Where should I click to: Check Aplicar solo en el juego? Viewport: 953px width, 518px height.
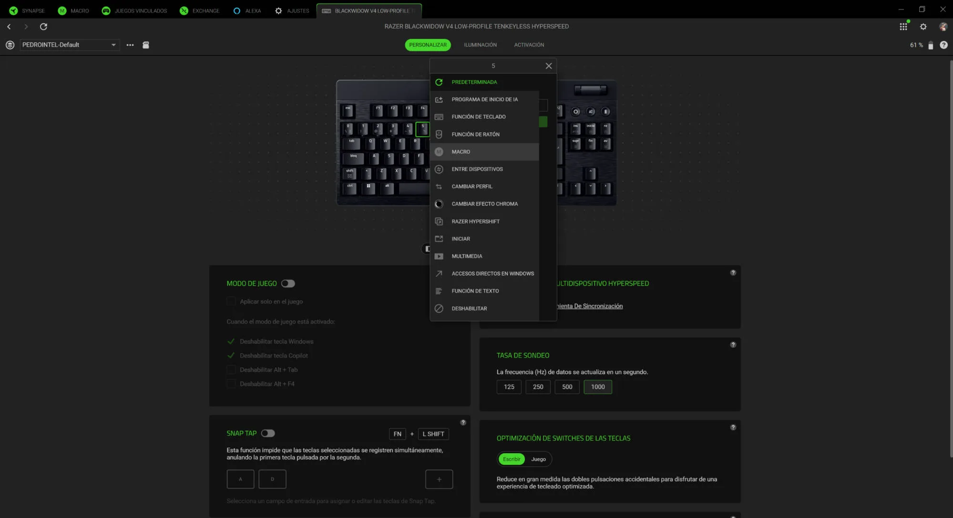pos(231,302)
